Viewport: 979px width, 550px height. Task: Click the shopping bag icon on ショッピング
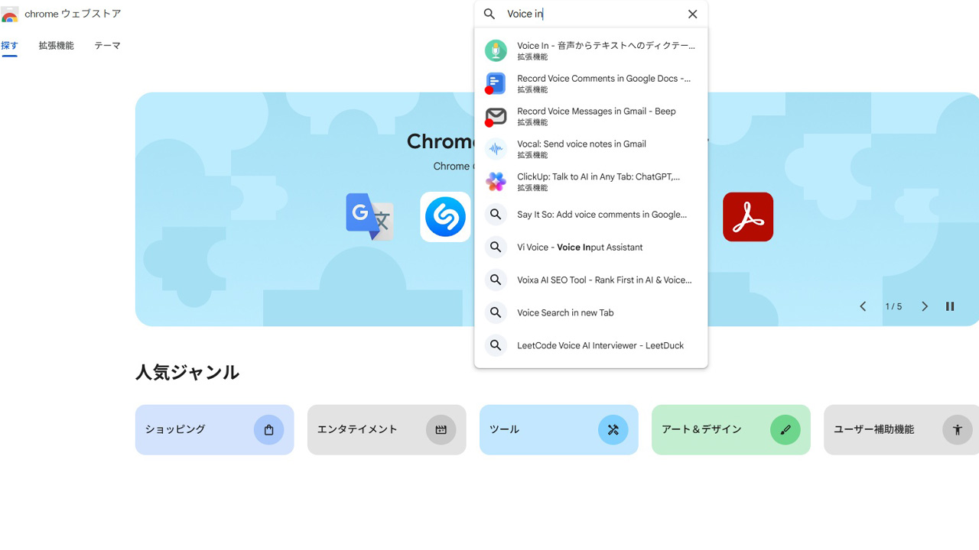(x=268, y=429)
